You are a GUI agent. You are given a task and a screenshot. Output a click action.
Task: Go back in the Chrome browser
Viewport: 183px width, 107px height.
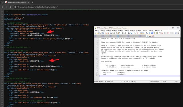coord(3,7)
